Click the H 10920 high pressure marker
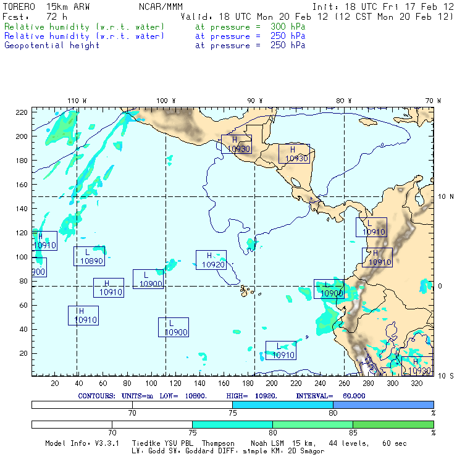 point(211,260)
